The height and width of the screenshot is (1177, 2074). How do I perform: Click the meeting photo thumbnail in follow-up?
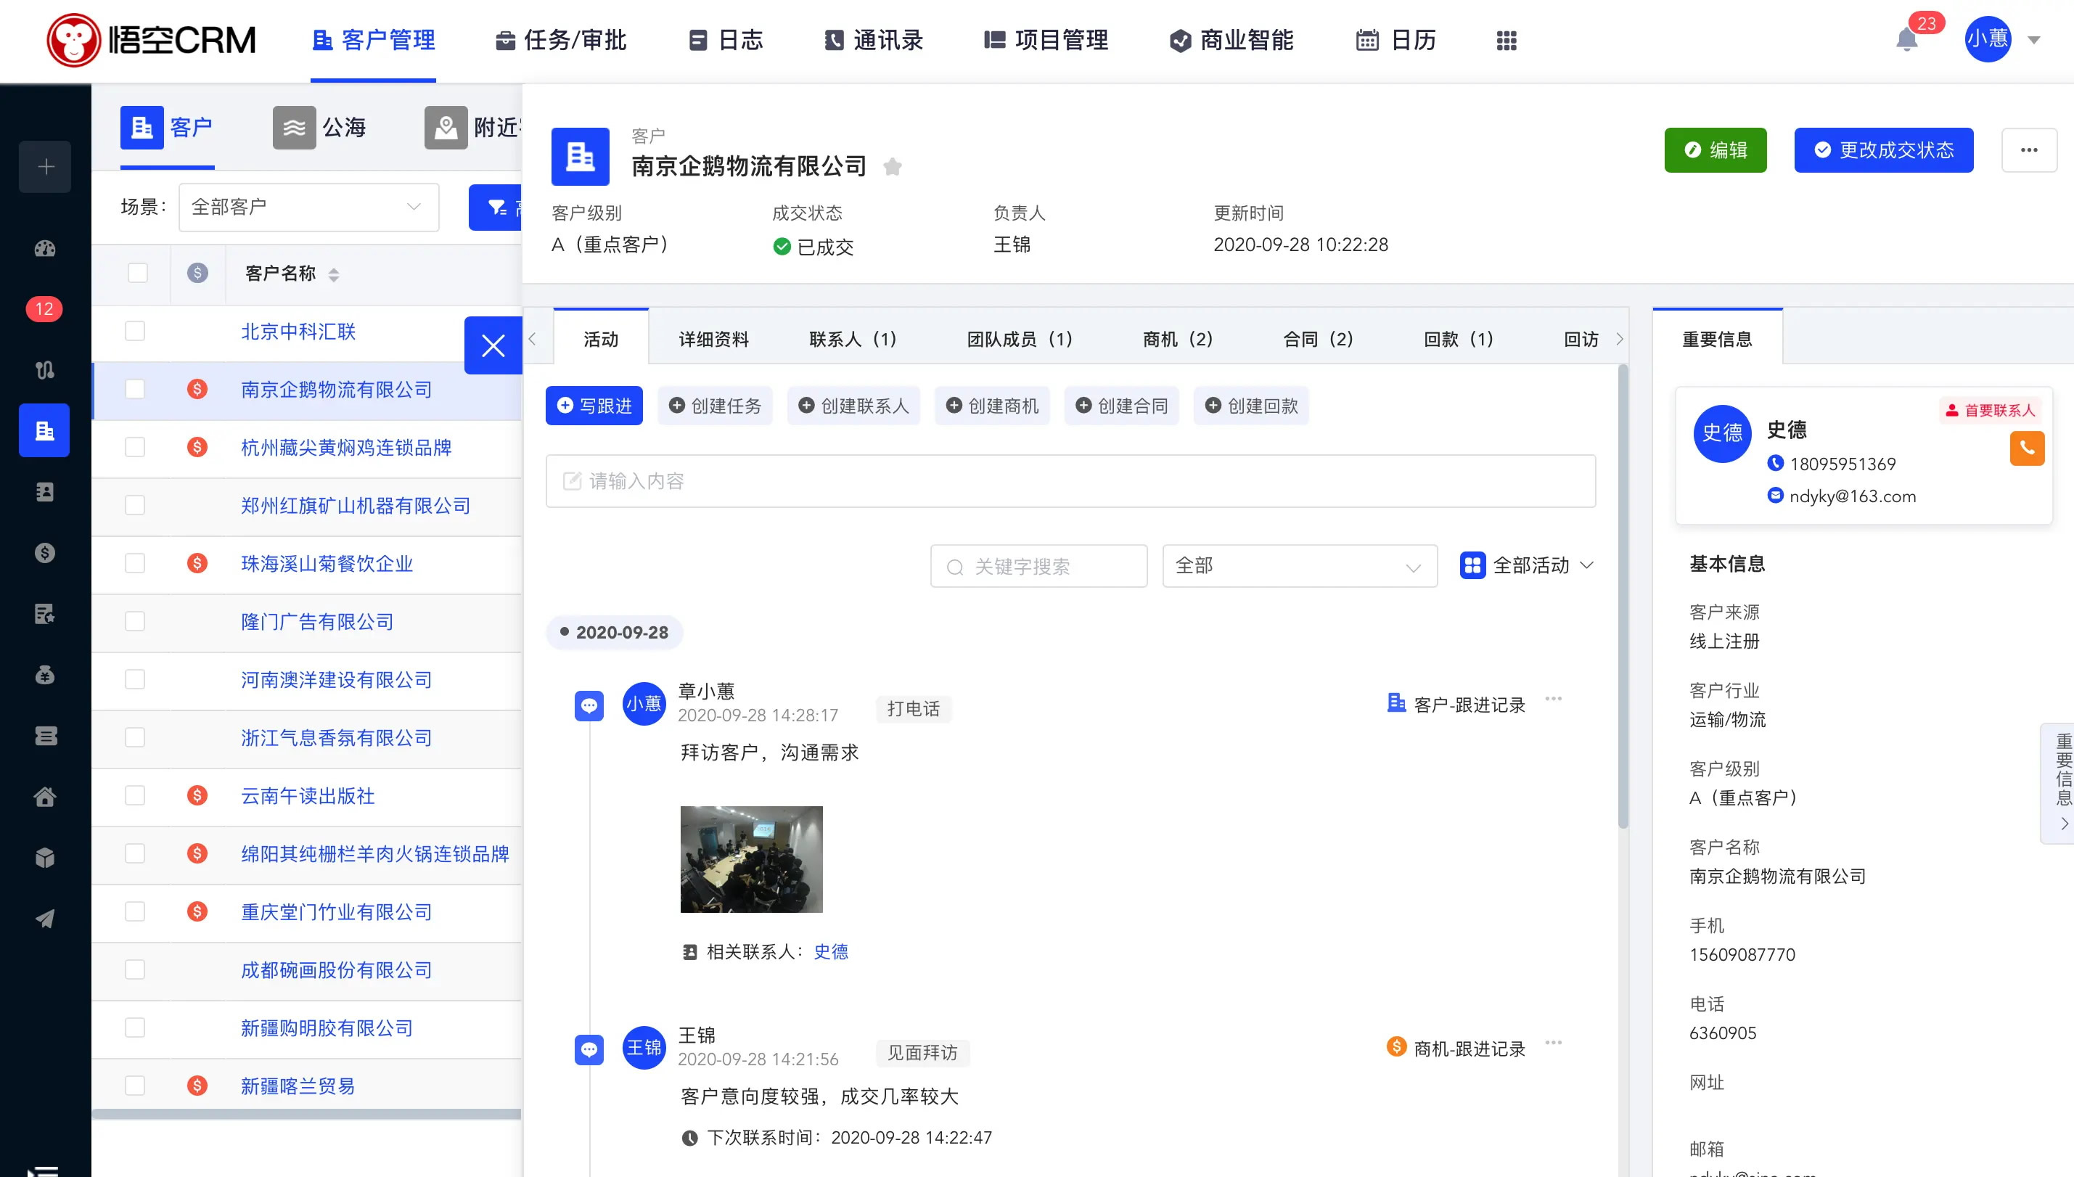[751, 858]
